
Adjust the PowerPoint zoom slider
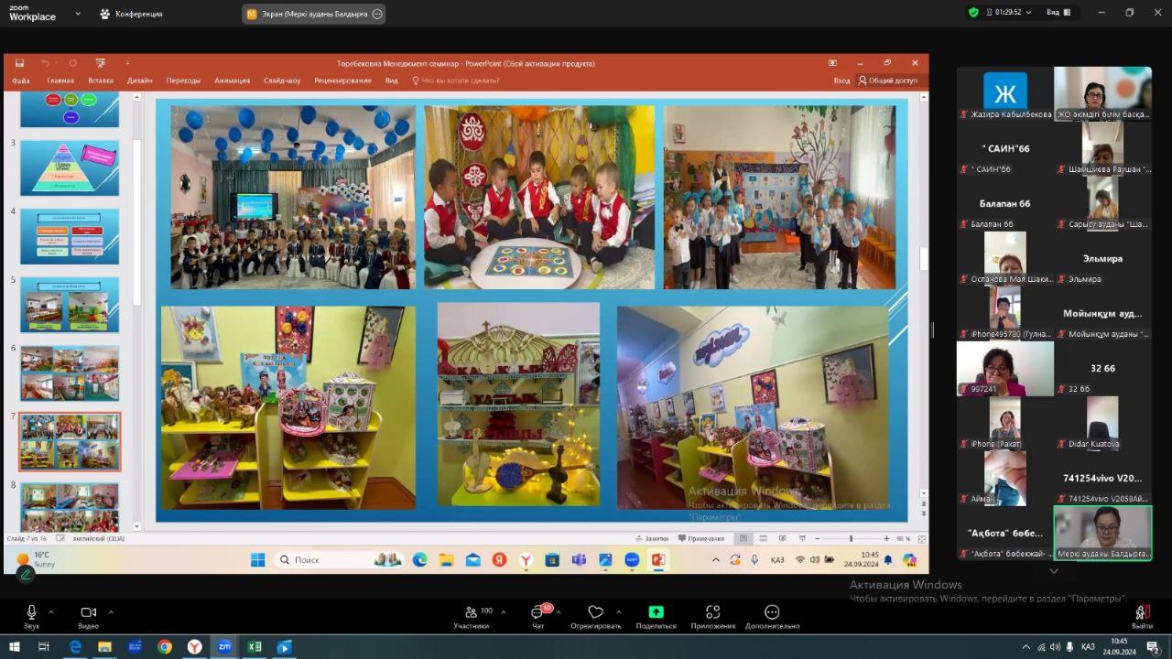[x=851, y=538]
